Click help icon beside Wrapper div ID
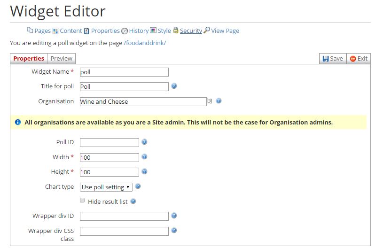This screenshot has height=248, width=376. [x=174, y=216]
